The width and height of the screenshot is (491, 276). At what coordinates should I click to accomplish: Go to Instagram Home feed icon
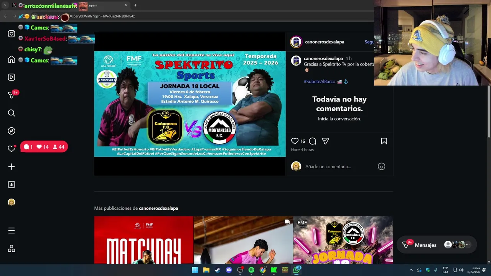[12, 59]
